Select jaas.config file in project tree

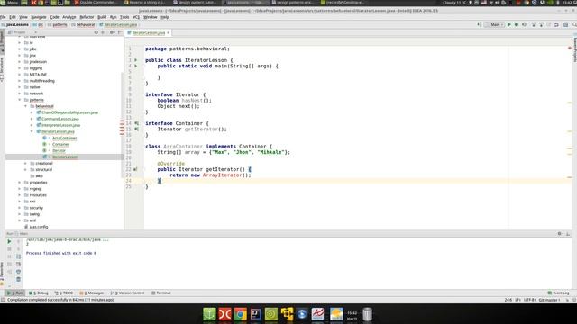point(39,227)
